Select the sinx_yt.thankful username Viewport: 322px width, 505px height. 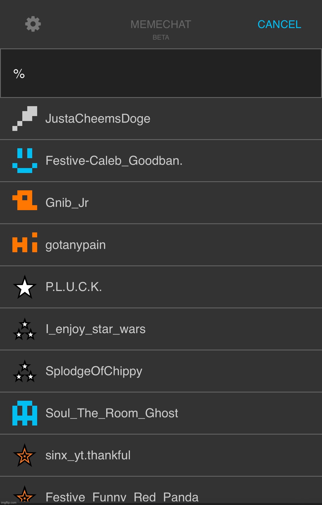pos(88,455)
